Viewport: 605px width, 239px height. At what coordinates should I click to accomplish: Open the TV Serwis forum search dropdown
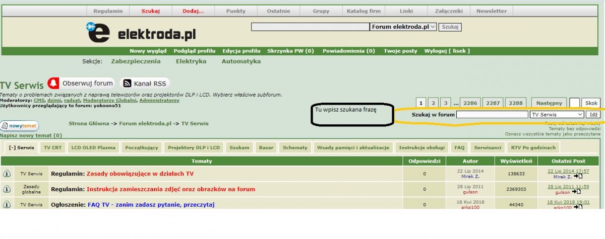557,115
